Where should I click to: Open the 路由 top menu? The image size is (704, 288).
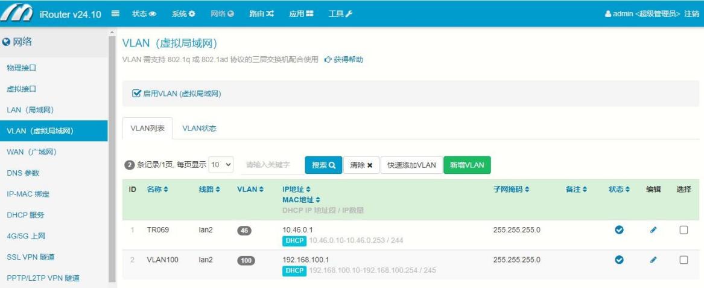point(262,13)
